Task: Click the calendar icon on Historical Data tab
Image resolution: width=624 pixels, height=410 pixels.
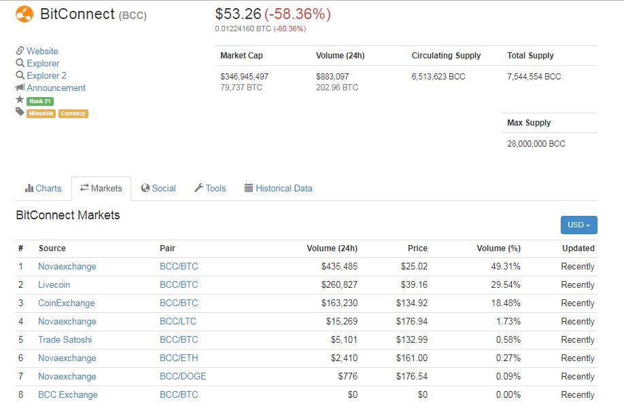Action: point(248,188)
